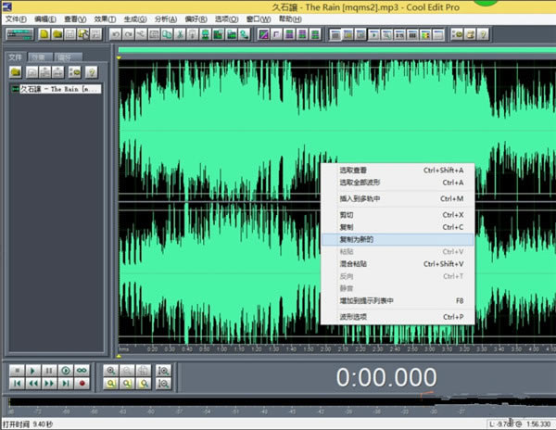Toggle the Loop play infinity button

(x=82, y=370)
